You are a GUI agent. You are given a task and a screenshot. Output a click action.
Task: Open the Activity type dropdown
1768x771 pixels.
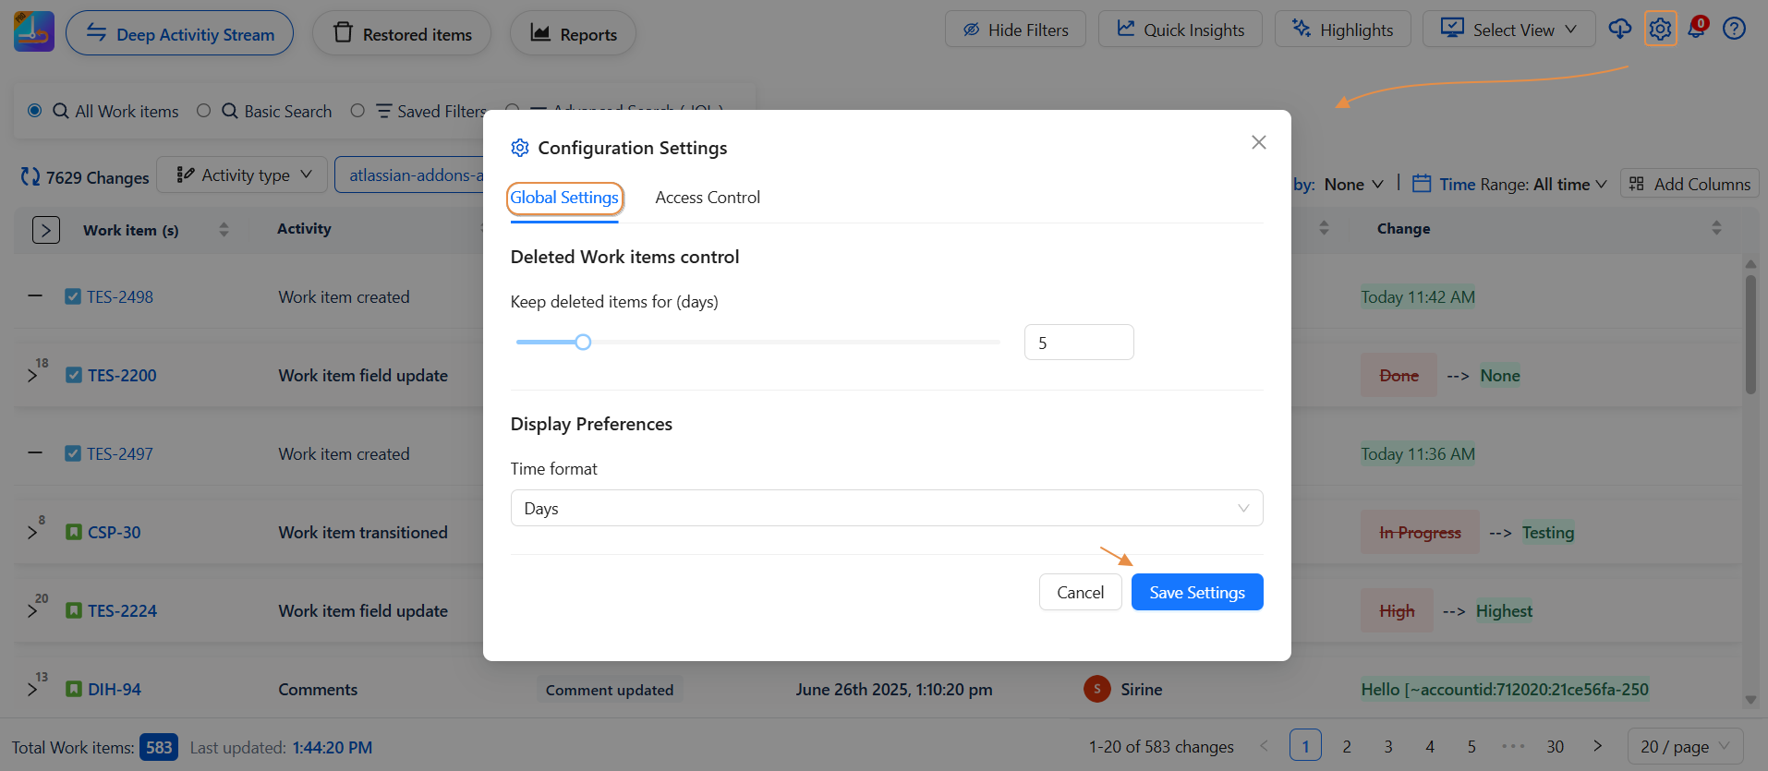(242, 175)
